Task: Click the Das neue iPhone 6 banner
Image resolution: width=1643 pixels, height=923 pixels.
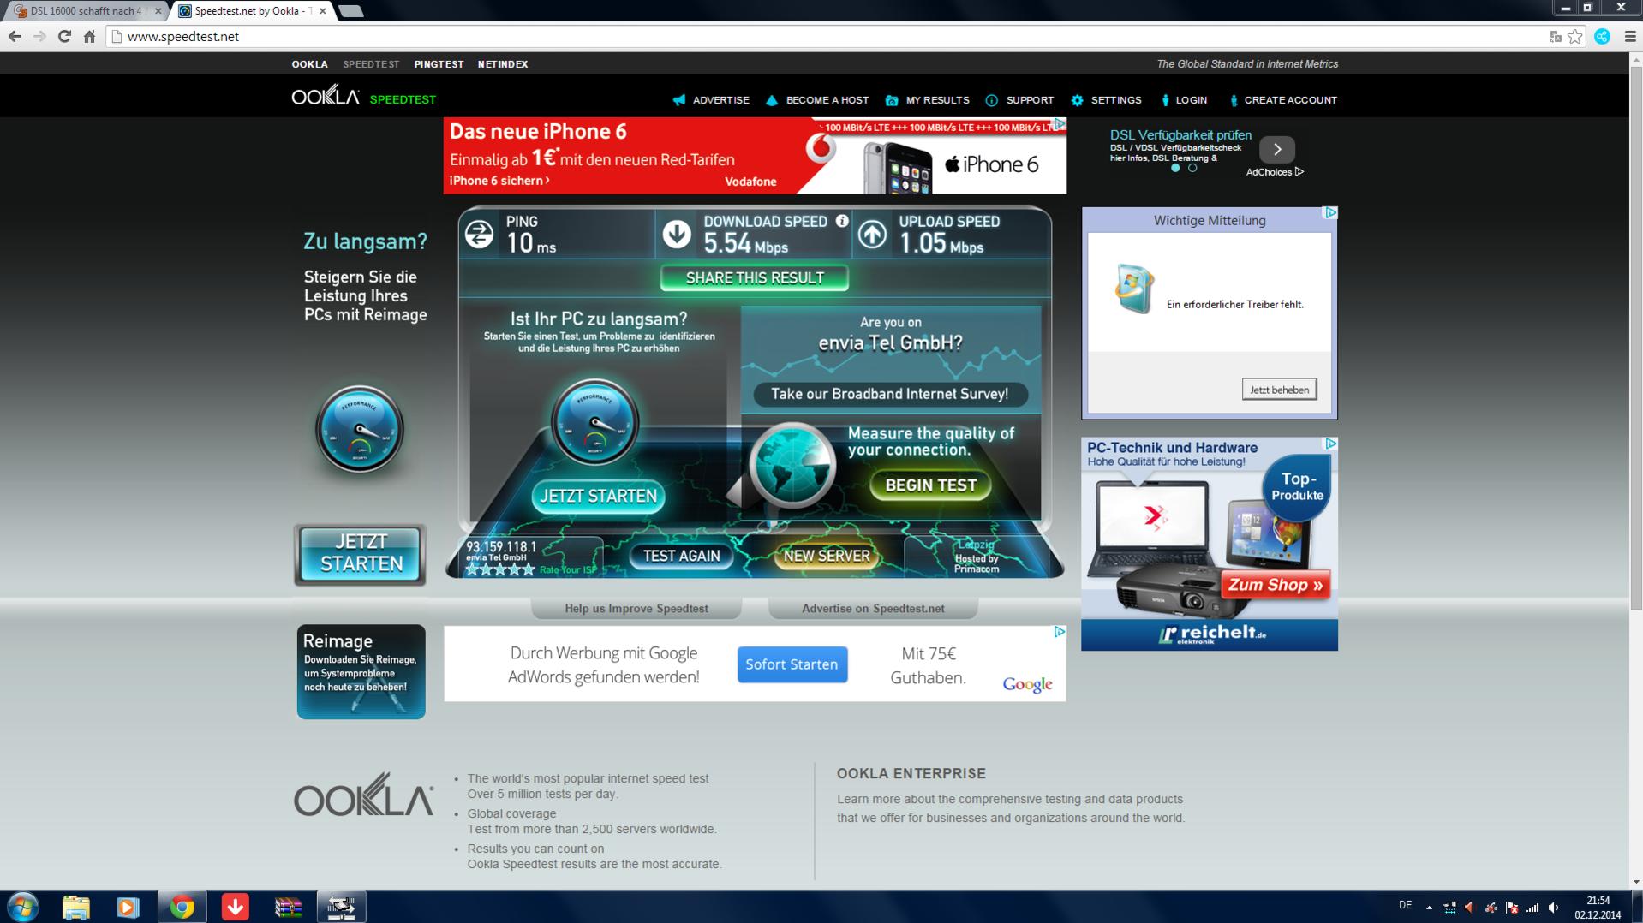Action: [755, 156]
